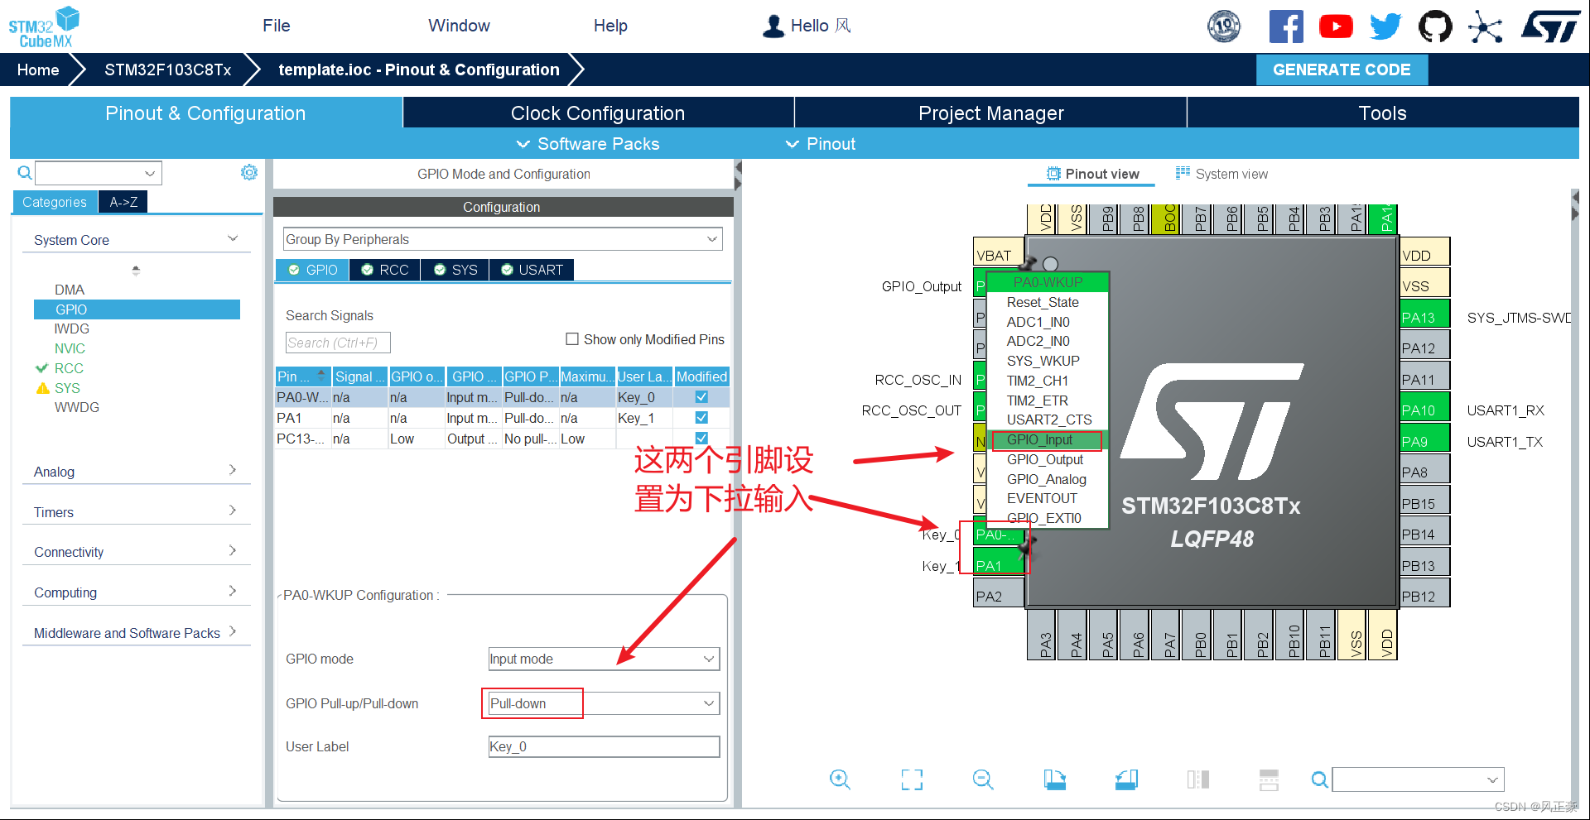Open the Pinout dropdown menu

(x=820, y=144)
